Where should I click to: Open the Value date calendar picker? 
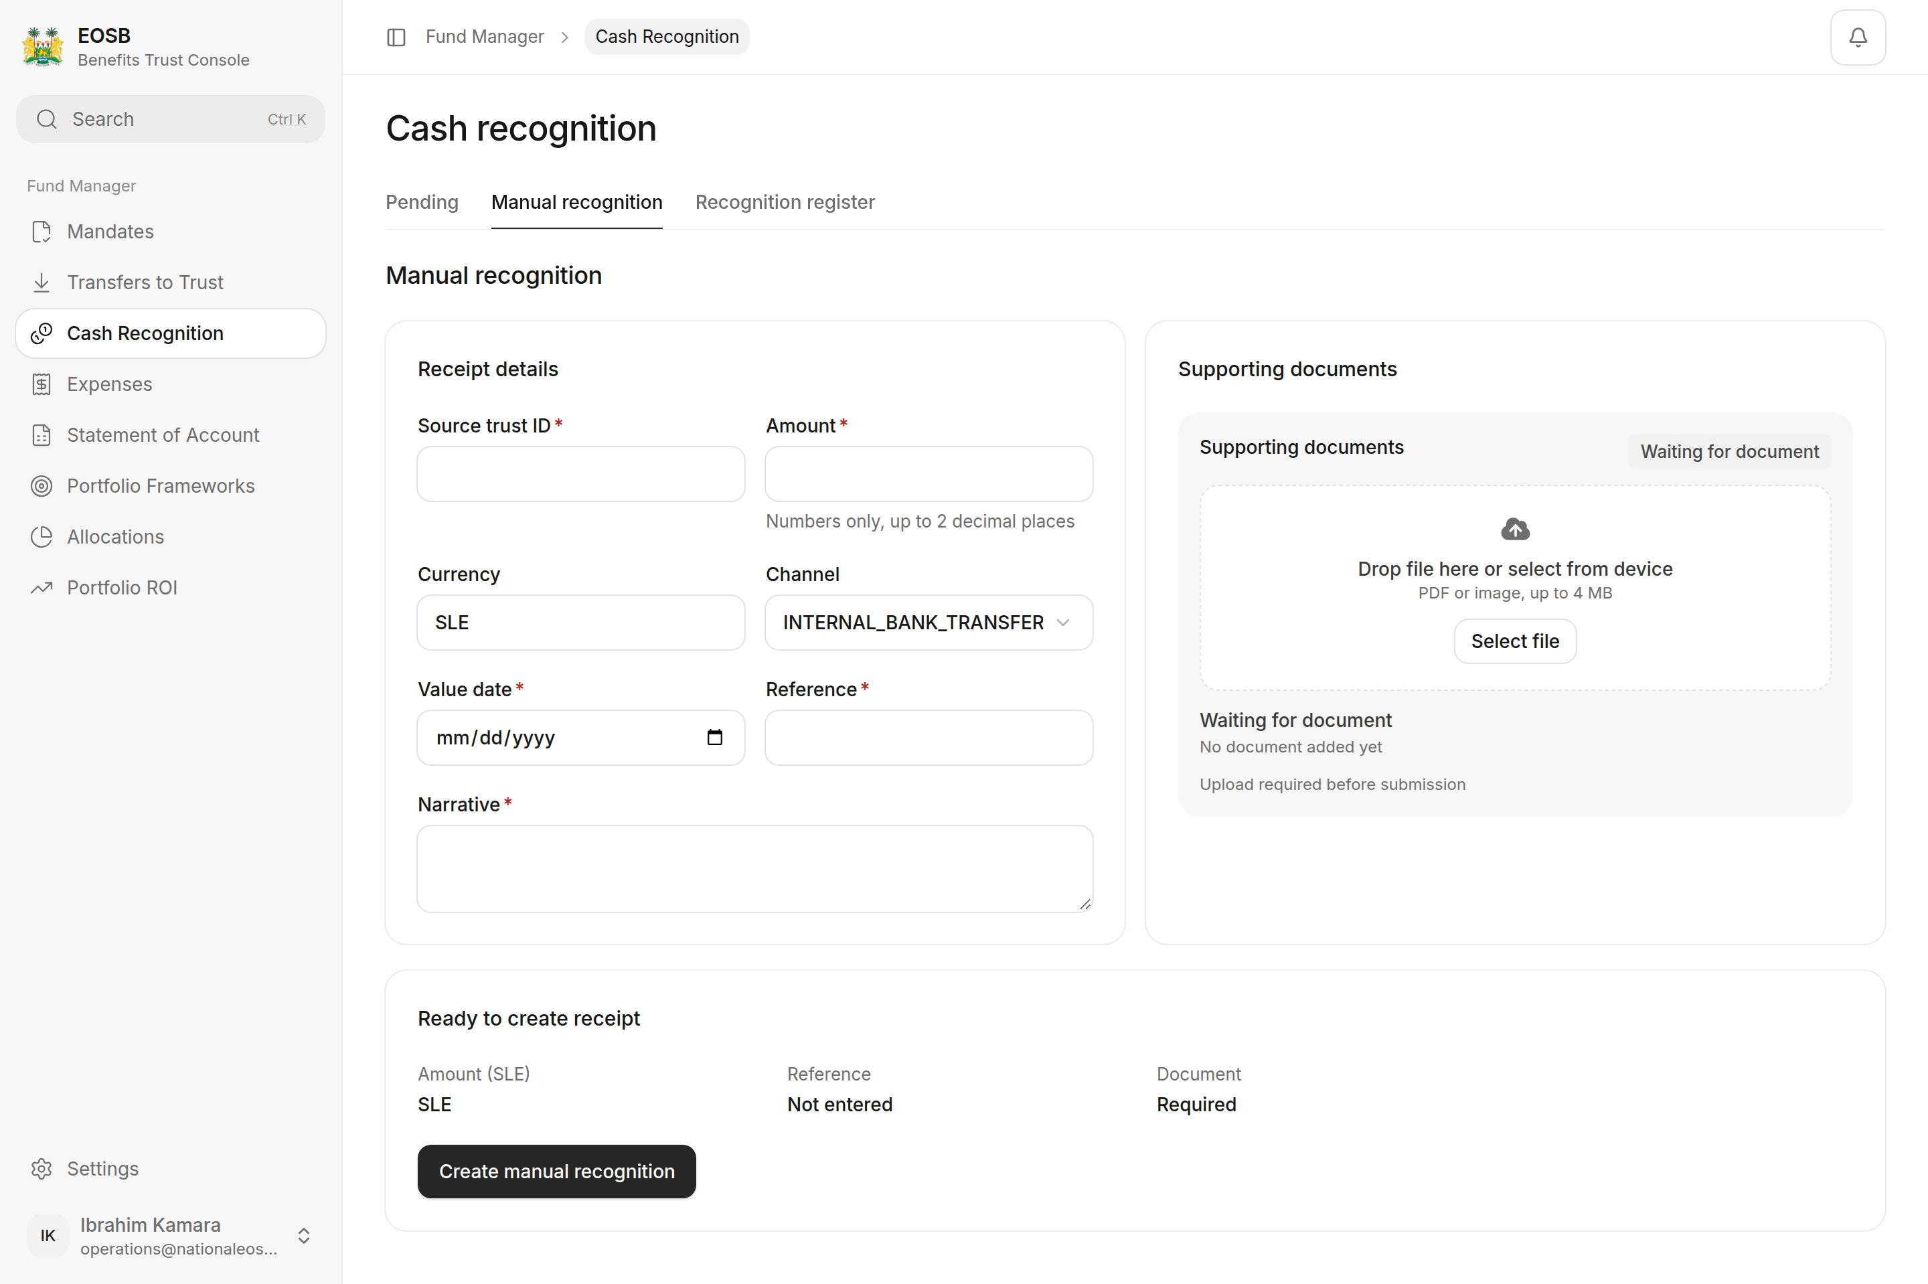[x=715, y=738]
